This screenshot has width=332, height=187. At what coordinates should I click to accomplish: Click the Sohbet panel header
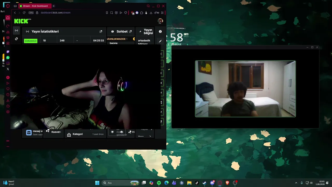121,31
